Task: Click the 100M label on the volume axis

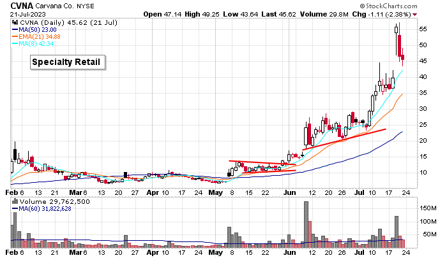Action: click(x=428, y=221)
